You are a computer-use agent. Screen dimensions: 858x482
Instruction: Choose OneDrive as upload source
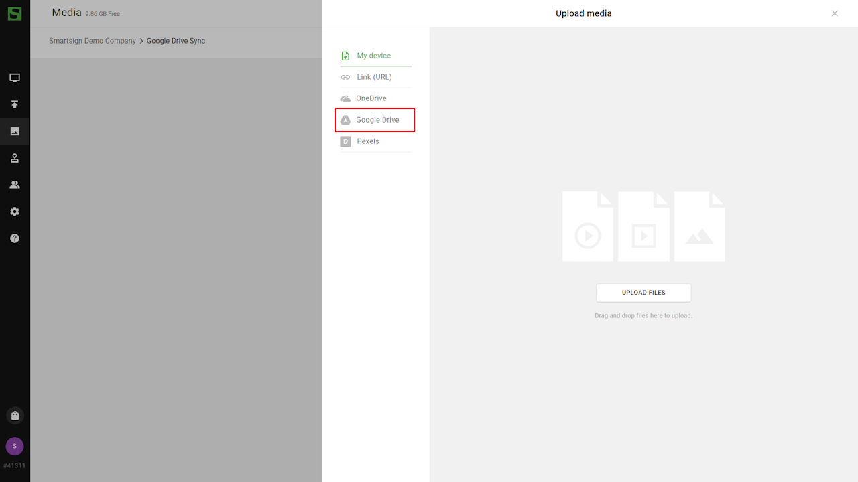pyautogui.click(x=371, y=98)
